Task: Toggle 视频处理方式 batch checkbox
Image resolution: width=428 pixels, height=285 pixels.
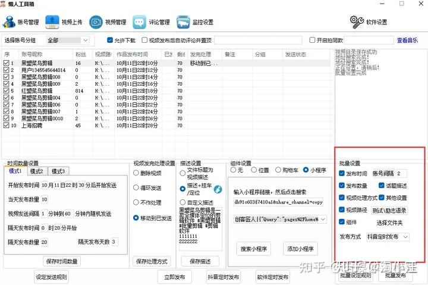Action: tap(341, 198)
